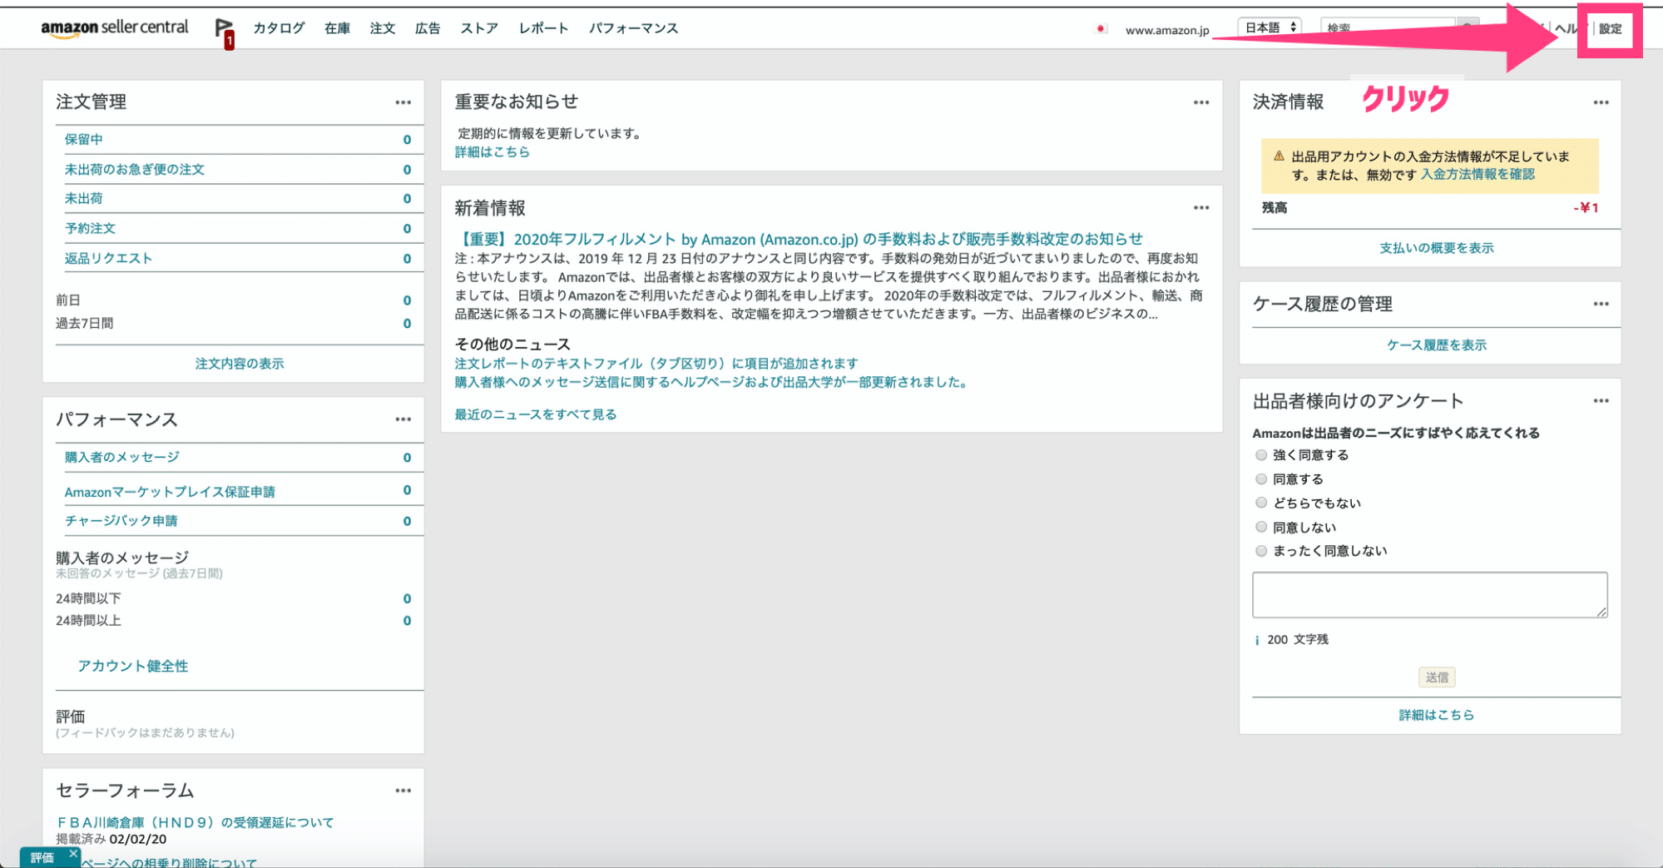Open ケース履歴の管理 widget three-dot menu
Image resolution: width=1663 pixels, height=868 pixels.
(1601, 304)
